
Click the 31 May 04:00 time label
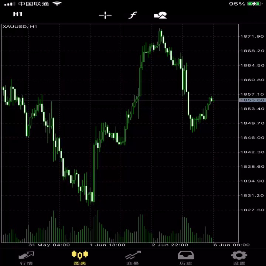pyautogui.click(x=49, y=245)
